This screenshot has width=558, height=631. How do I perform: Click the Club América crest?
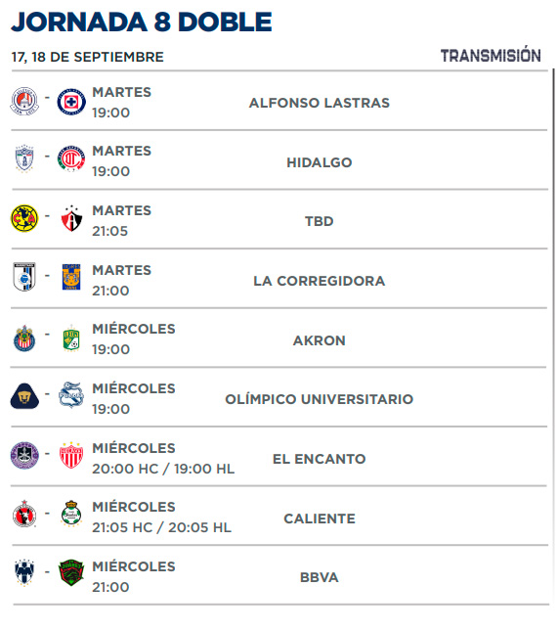coord(24,218)
